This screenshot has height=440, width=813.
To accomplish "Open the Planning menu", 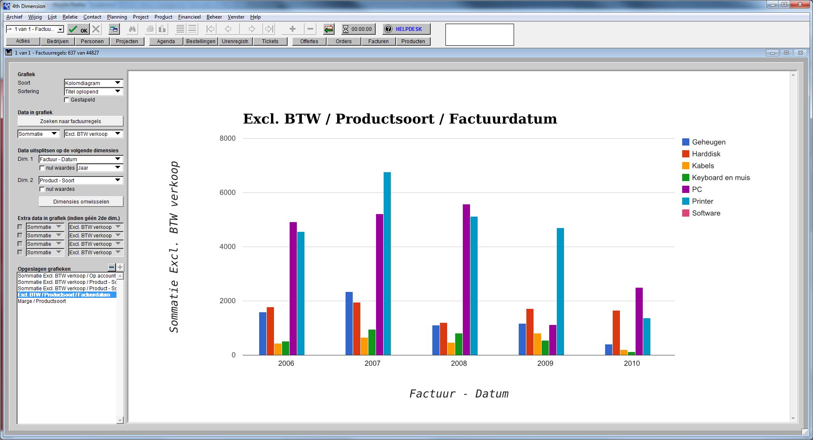I will tap(117, 17).
